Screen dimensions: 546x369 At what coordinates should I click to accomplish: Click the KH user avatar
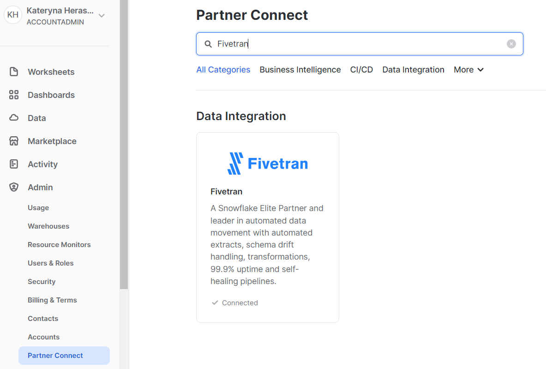(13, 15)
